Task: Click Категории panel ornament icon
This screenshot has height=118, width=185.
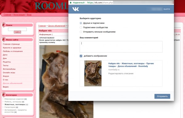Action: (x=3, y=95)
